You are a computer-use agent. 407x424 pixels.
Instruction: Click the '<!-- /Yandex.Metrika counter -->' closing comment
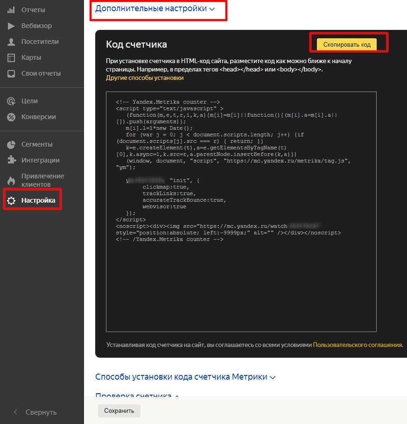pos(169,239)
